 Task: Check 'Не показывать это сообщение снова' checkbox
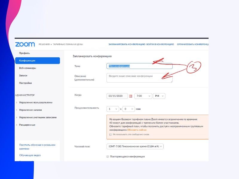point(111,135)
